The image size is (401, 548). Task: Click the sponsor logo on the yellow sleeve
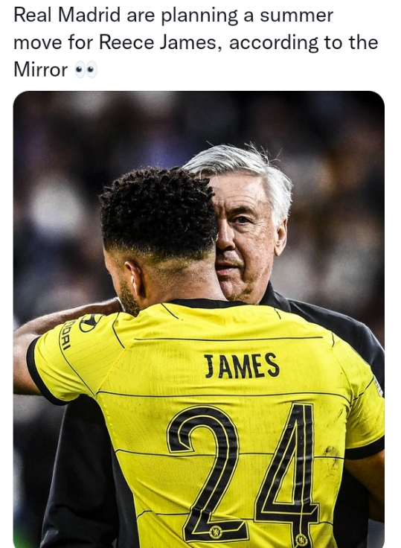90,322
